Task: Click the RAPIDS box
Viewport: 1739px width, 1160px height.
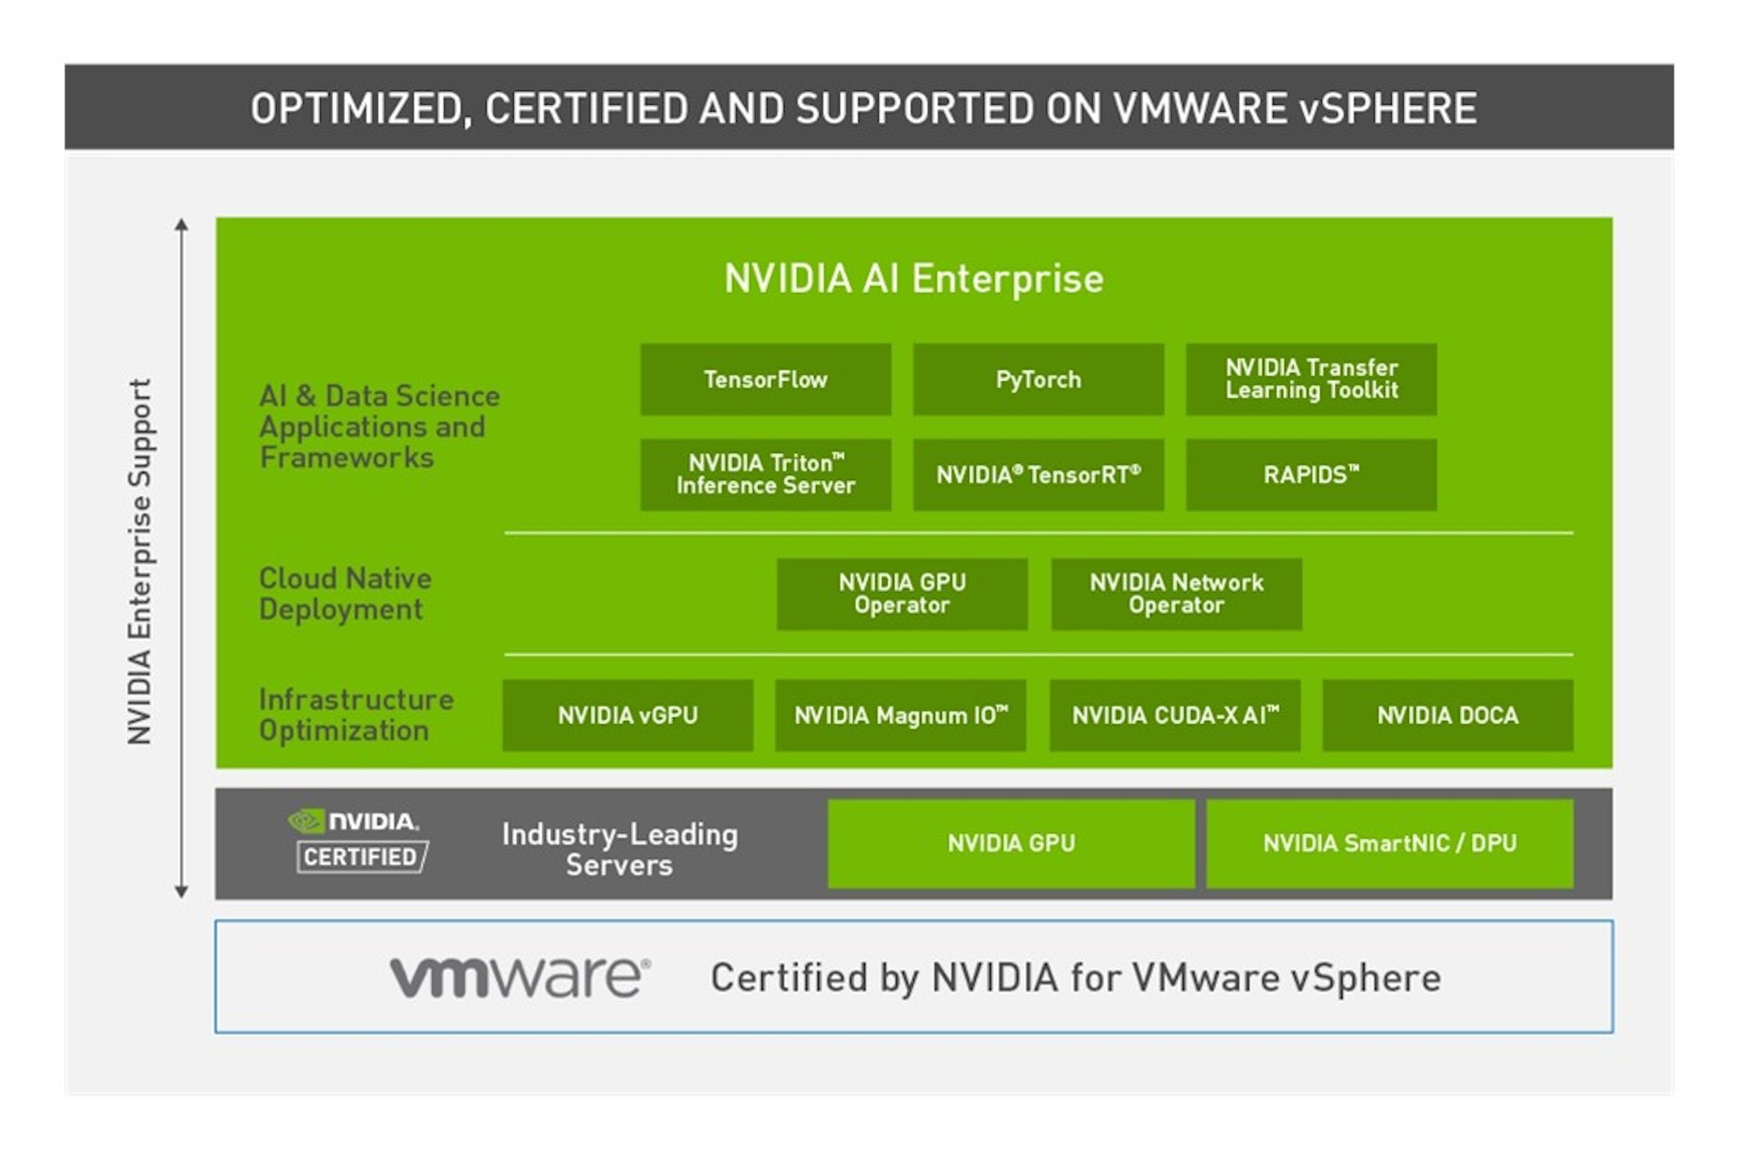Action: (x=1311, y=474)
